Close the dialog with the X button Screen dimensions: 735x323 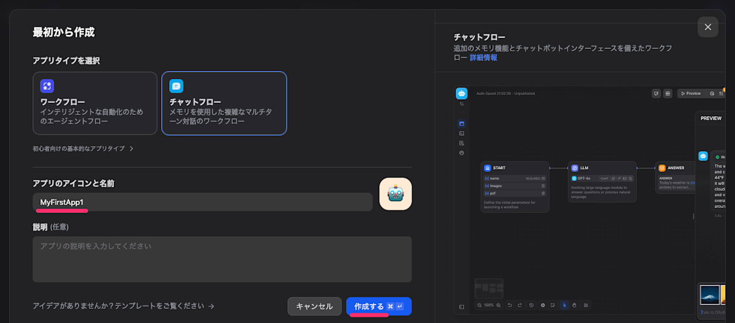(x=707, y=27)
